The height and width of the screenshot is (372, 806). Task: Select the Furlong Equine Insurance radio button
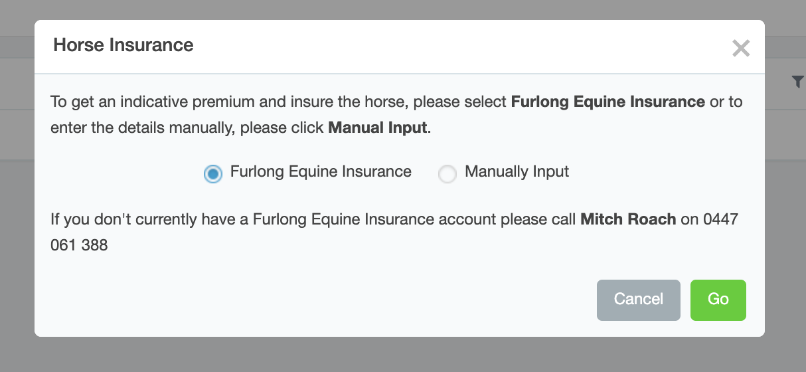coord(212,174)
